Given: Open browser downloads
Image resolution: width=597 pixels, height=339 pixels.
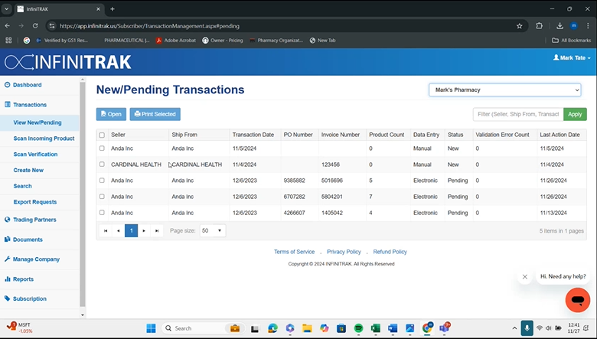Looking at the screenshot, I should pos(559,26).
